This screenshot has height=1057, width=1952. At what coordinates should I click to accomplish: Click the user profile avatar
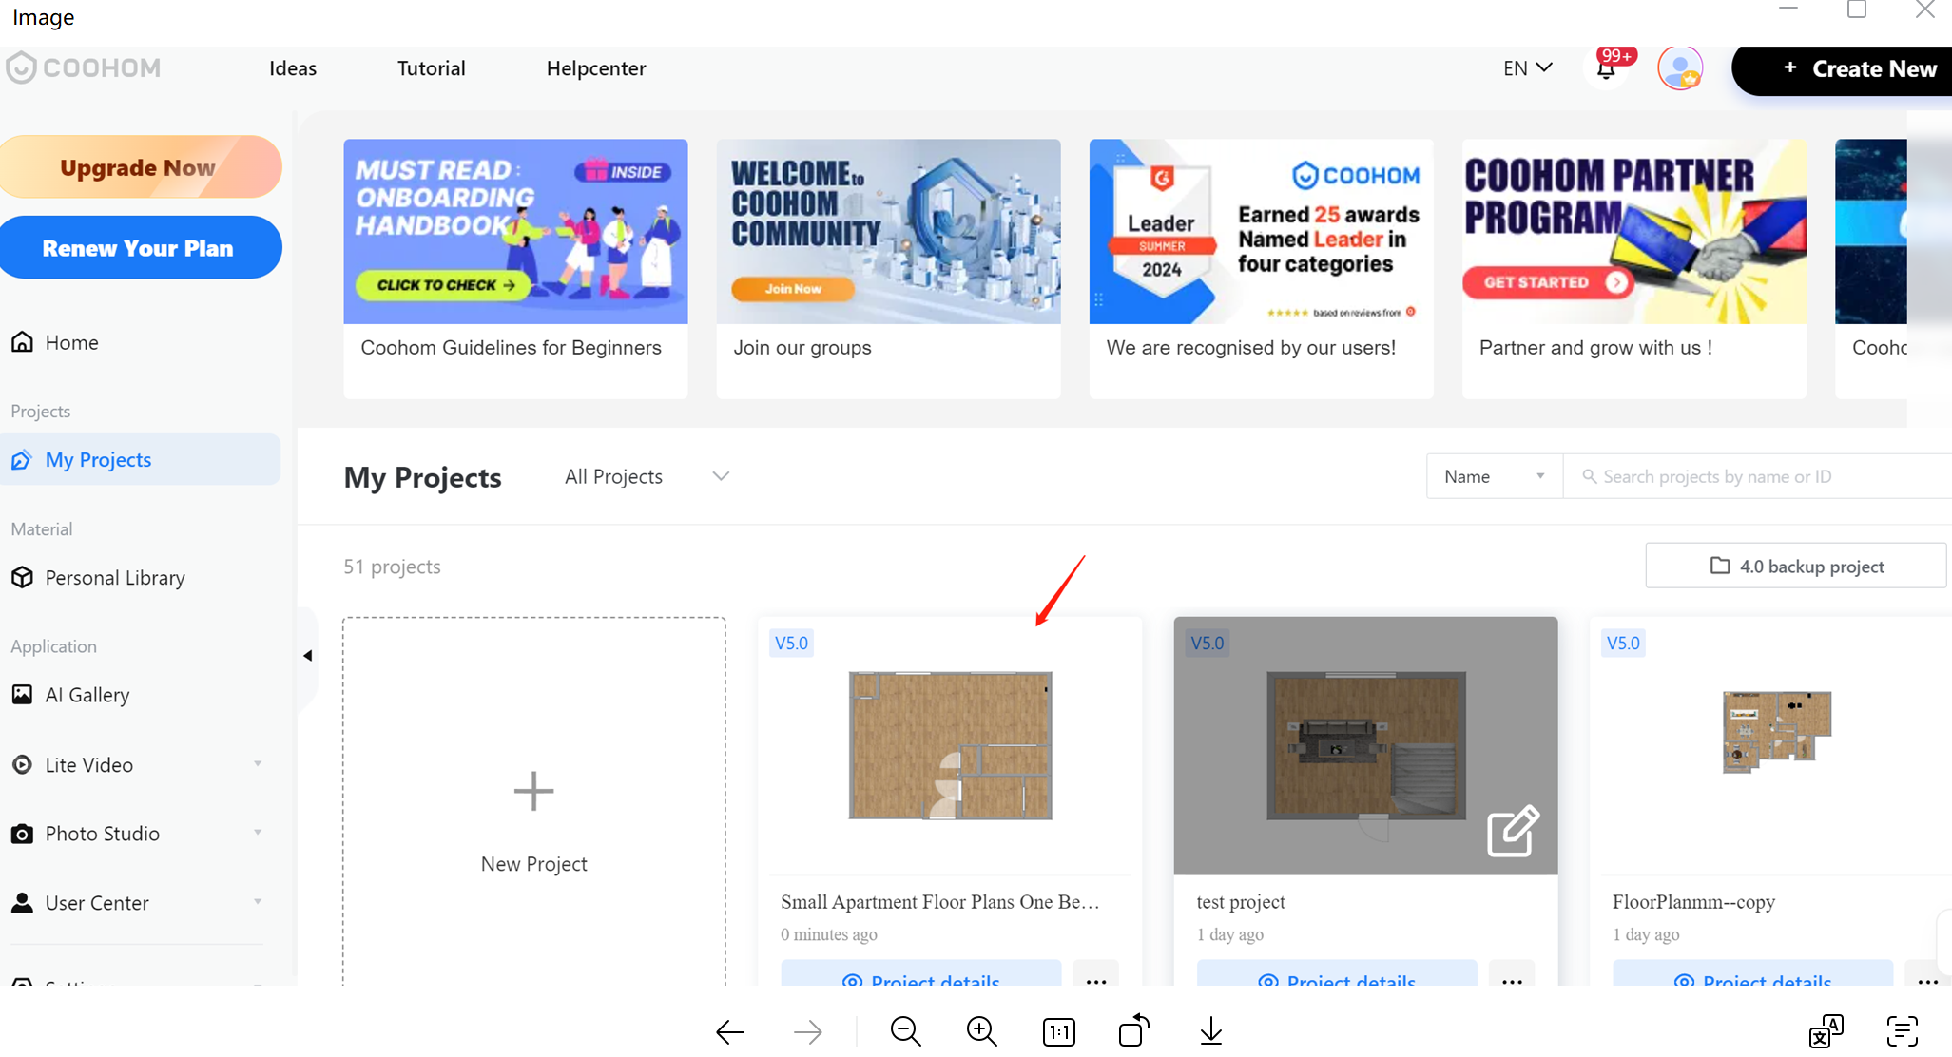[1679, 68]
